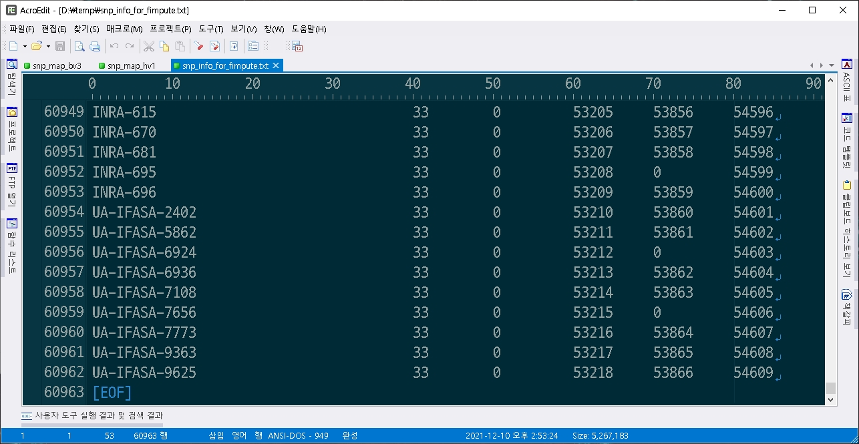Click the find in document icon

215,46
